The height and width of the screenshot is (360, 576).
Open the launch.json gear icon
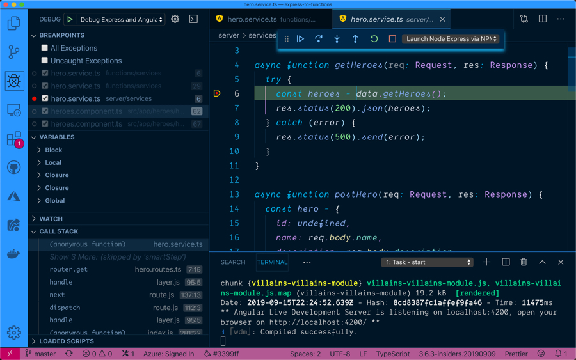175,19
